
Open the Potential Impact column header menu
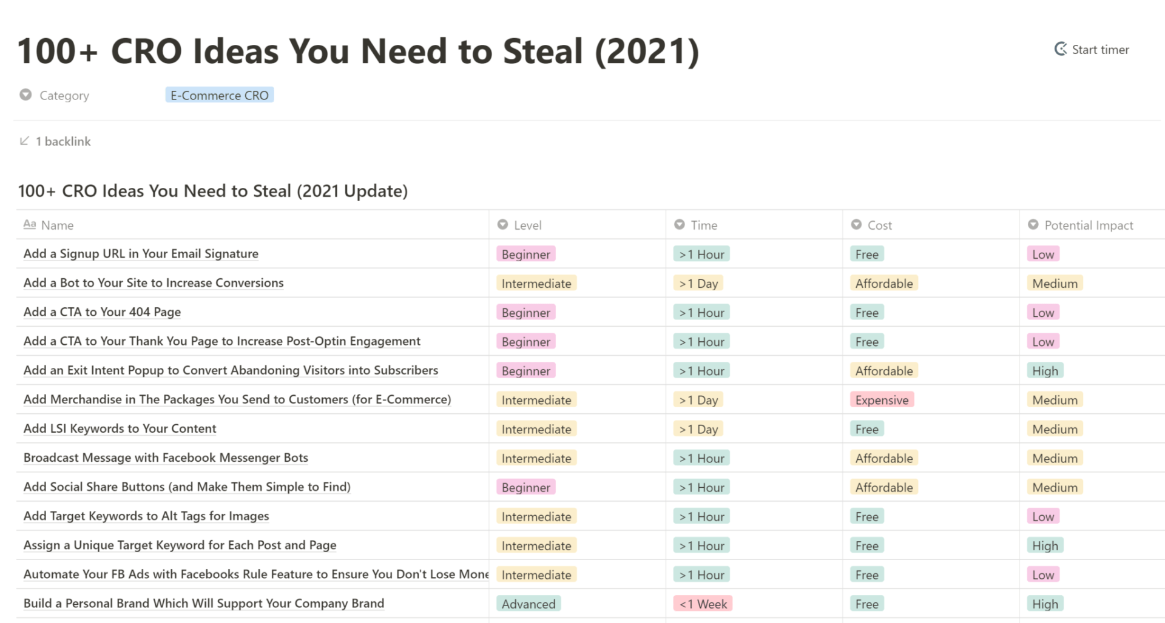coord(1092,225)
